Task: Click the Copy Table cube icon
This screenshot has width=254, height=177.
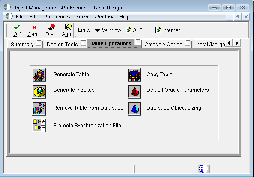Action: (x=134, y=75)
